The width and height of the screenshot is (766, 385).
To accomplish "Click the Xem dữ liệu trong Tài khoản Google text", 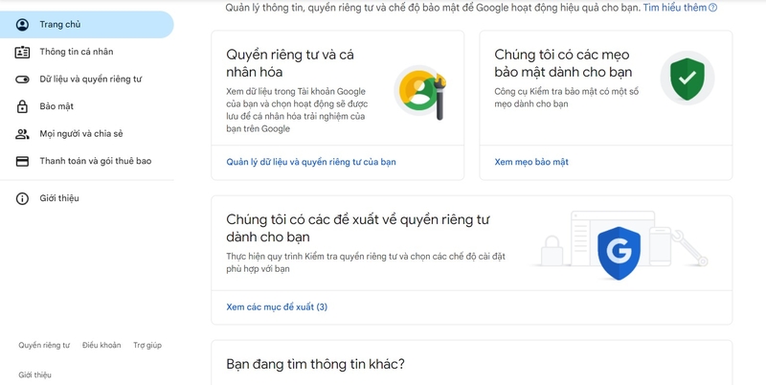I will tap(297, 110).
